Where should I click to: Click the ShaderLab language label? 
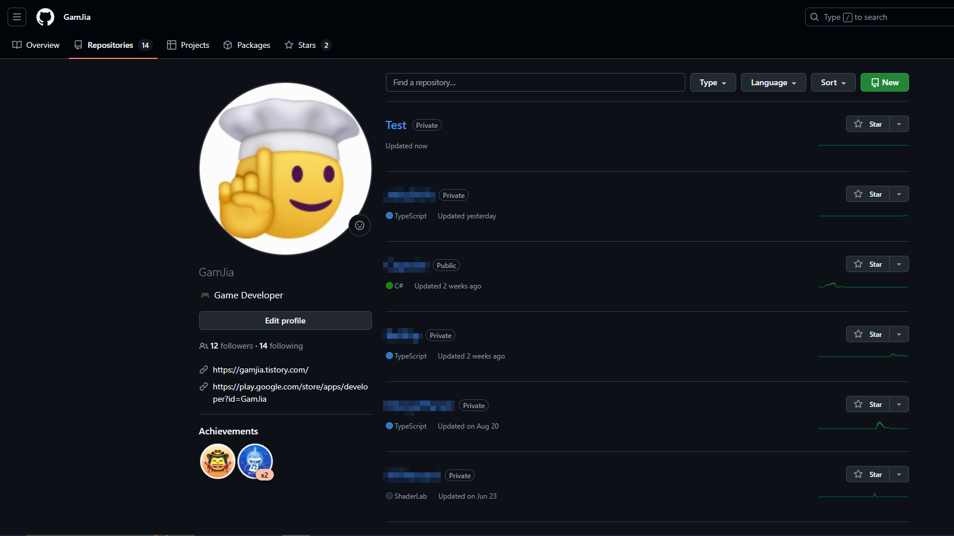406,496
